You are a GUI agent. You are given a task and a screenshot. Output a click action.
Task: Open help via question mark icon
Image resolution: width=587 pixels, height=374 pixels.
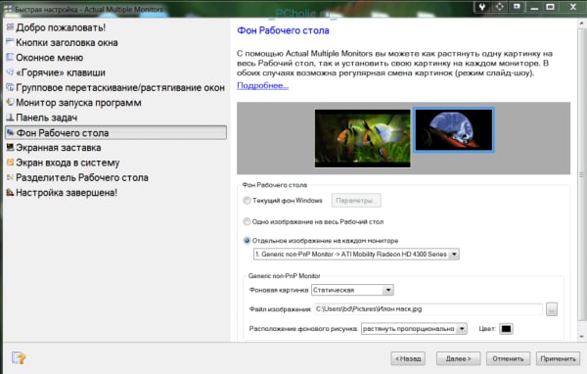pyautogui.click(x=19, y=358)
